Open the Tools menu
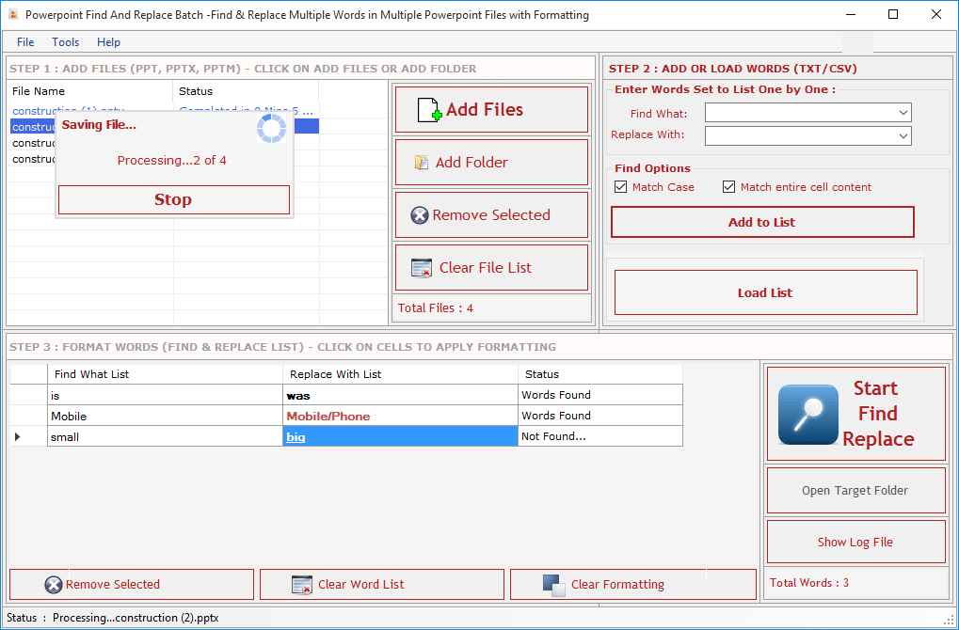Image resolution: width=959 pixels, height=630 pixels. coord(66,42)
